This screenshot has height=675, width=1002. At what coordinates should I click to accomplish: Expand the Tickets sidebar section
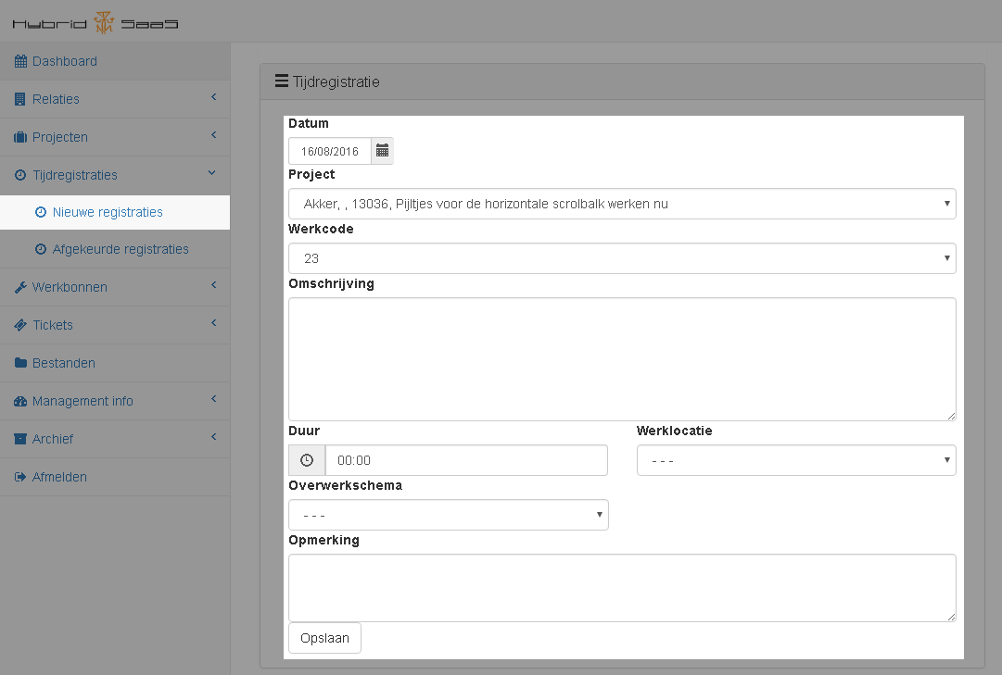coord(115,325)
